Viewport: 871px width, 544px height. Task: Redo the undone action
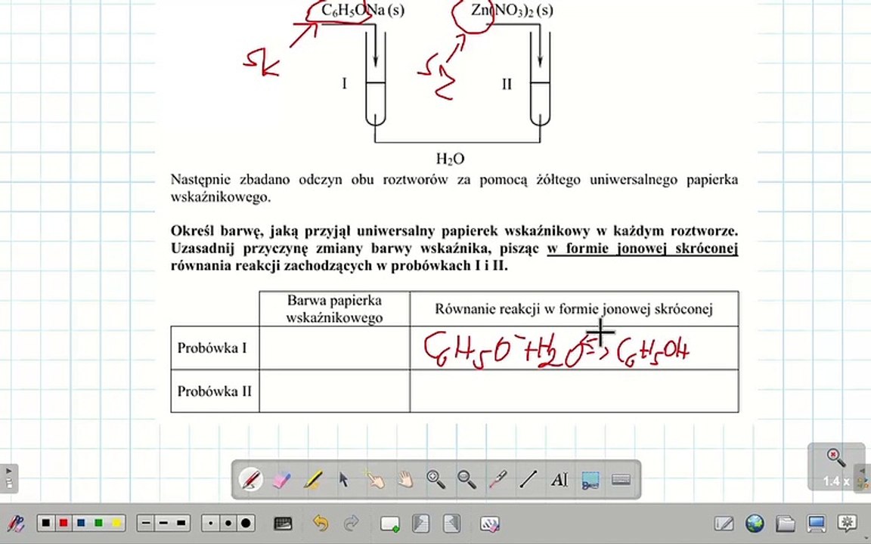pyautogui.click(x=351, y=523)
